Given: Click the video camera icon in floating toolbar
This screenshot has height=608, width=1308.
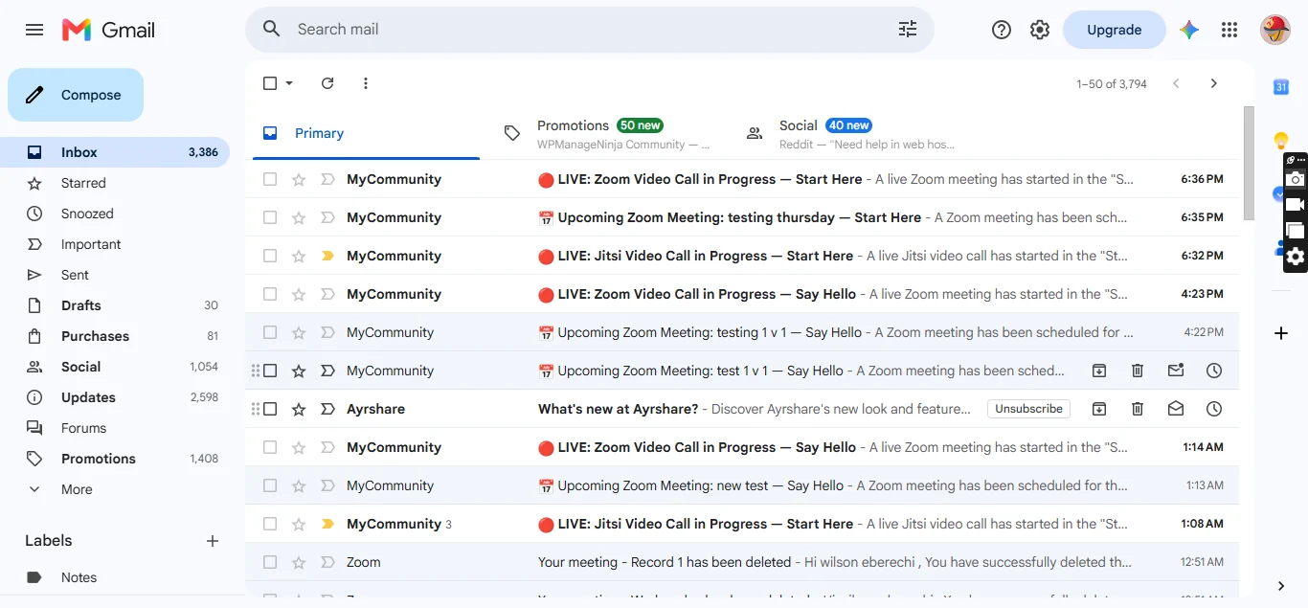Looking at the screenshot, I should (1296, 205).
